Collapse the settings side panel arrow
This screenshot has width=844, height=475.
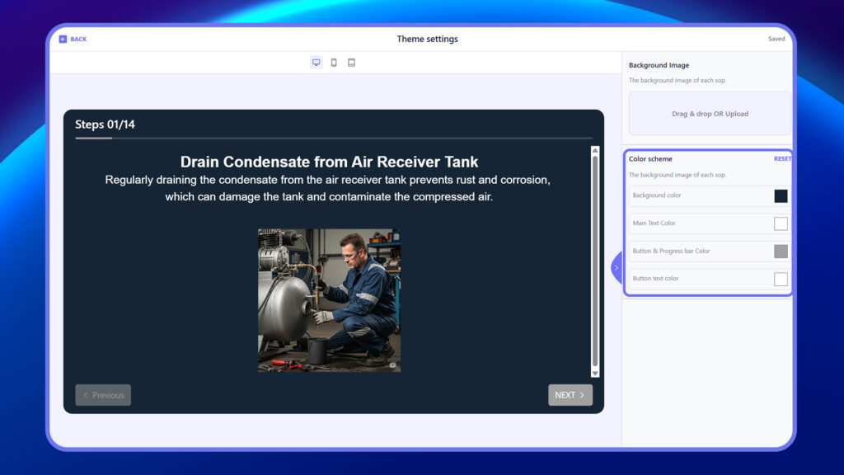point(617,268)
